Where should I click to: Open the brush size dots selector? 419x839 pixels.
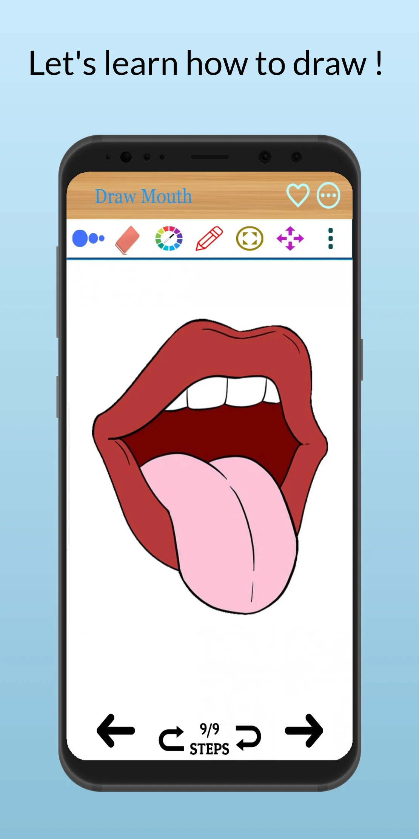coord(88,238)
